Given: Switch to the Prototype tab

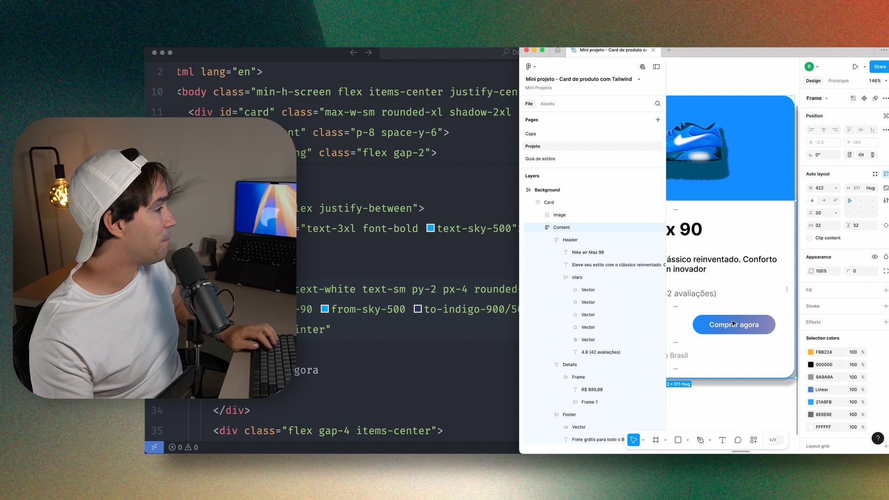Looking at the screenshot, I should [838, 81].
